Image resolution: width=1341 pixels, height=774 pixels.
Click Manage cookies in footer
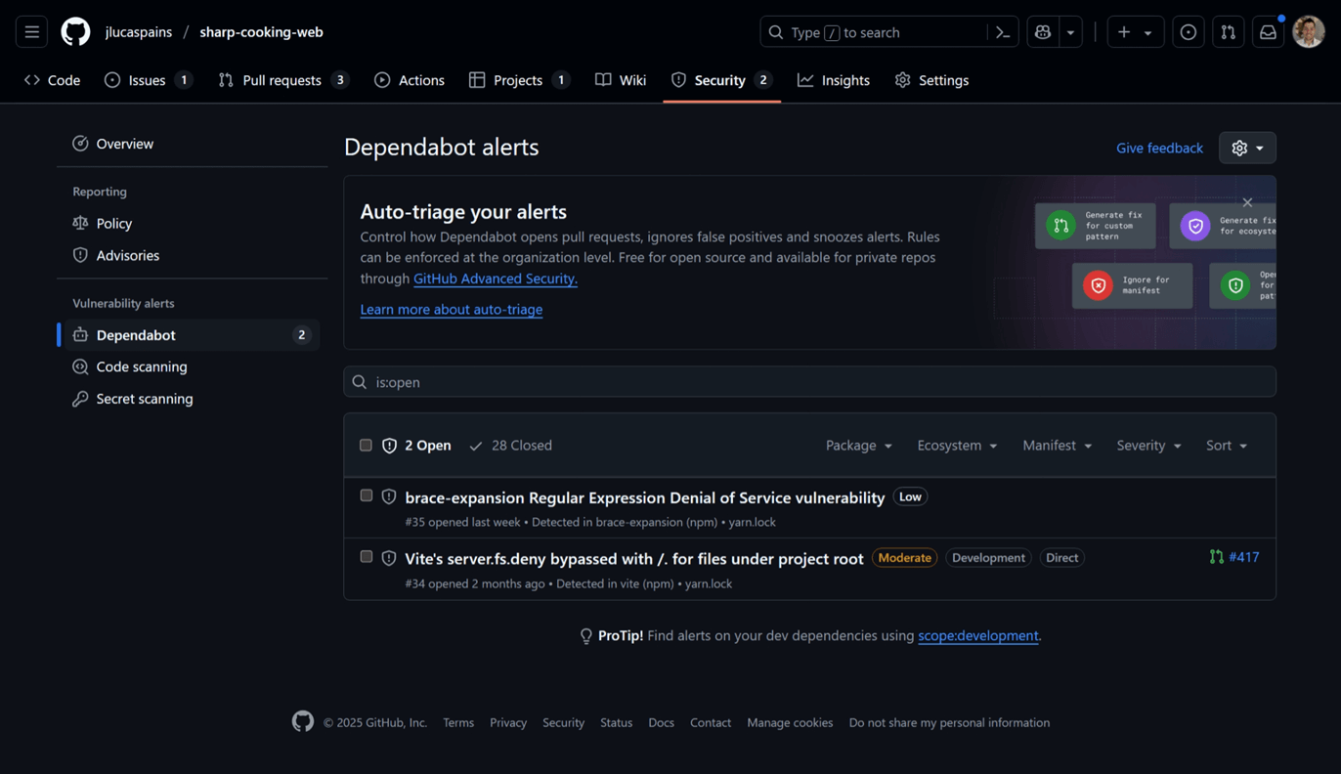(x=790, y=723)
